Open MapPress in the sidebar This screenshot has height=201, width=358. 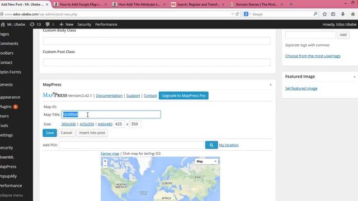pos(8,166)
